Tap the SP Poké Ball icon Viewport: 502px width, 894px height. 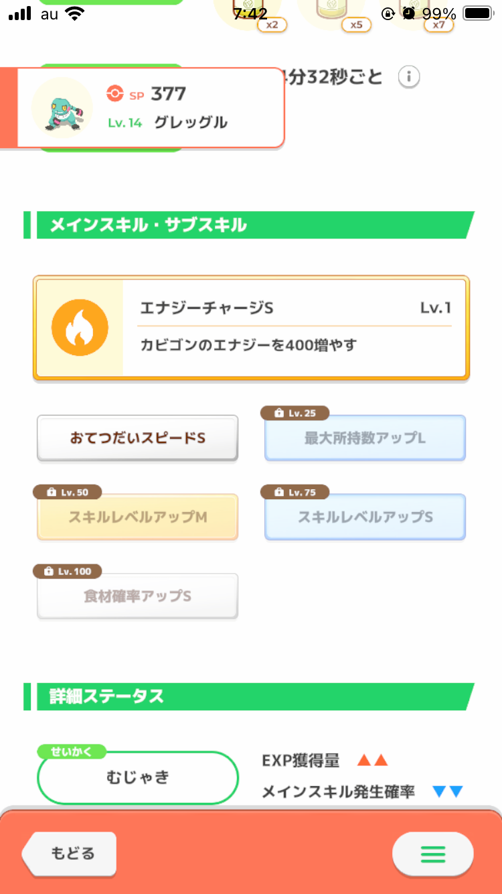click(x=115, y=94)
